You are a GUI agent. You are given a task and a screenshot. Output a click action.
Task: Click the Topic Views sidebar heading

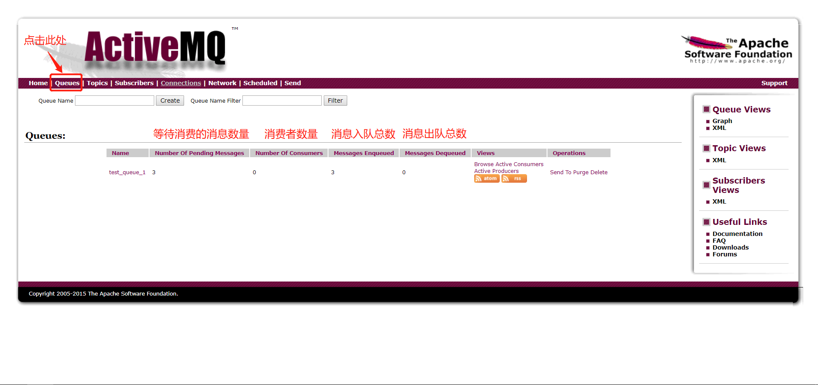(739, 148)
